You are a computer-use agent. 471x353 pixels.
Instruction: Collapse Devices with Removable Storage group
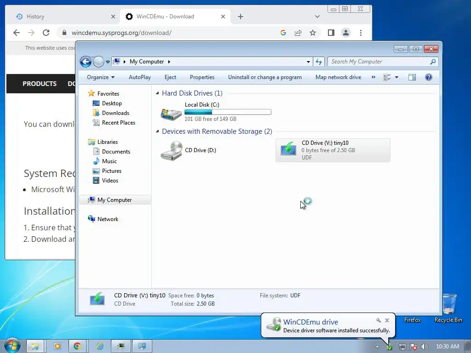tap(157, 131)
